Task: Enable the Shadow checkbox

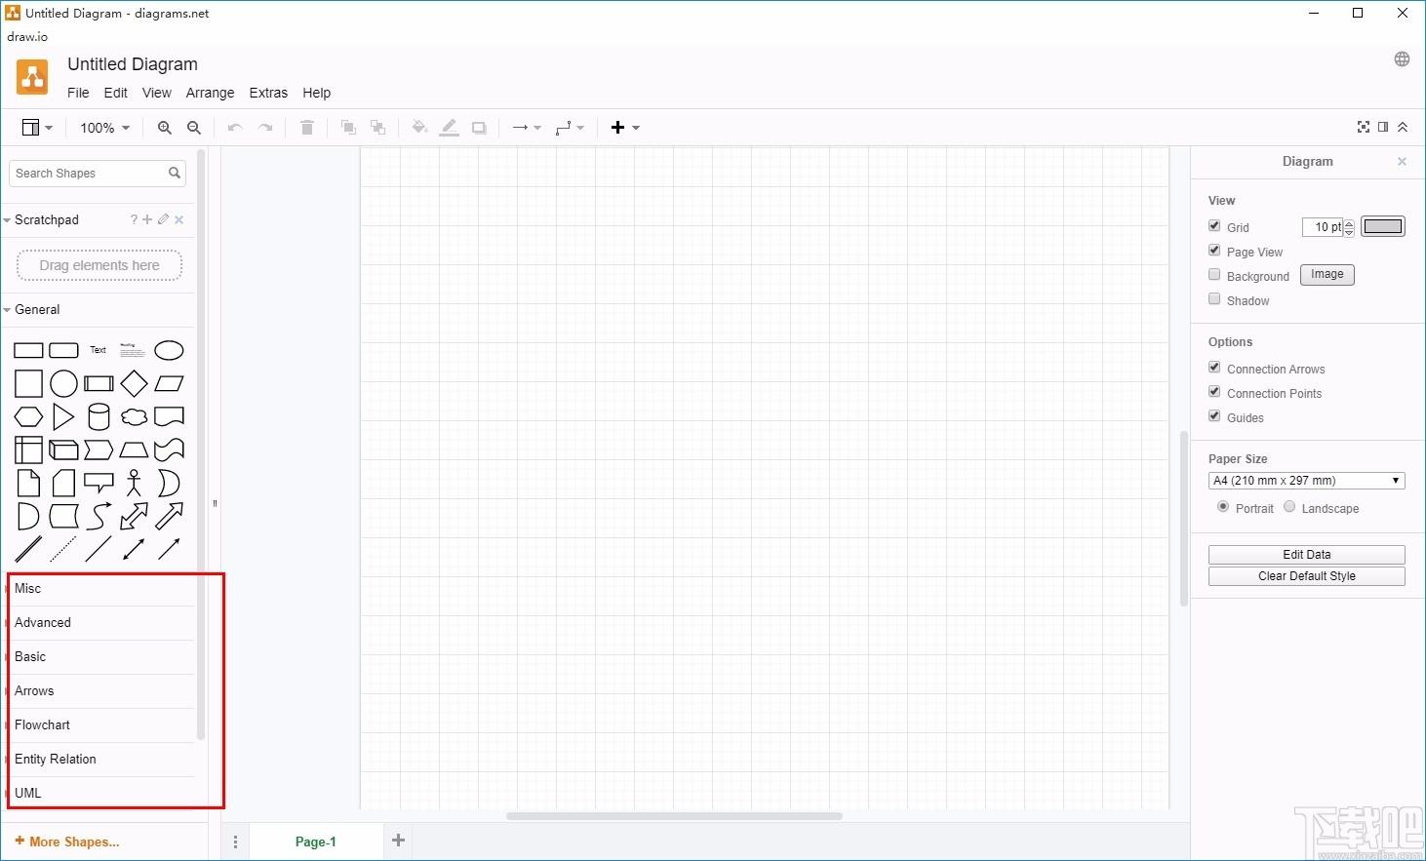Action: pos(1214,298)
